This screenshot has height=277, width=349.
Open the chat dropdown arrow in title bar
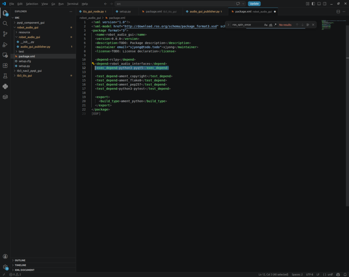(243, 4)
